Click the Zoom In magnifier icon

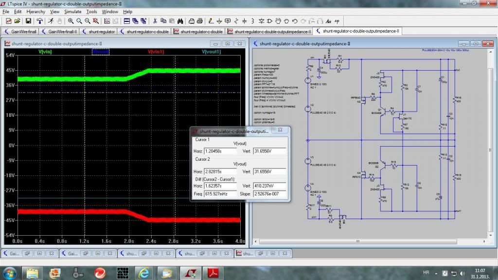click(71, 21)
